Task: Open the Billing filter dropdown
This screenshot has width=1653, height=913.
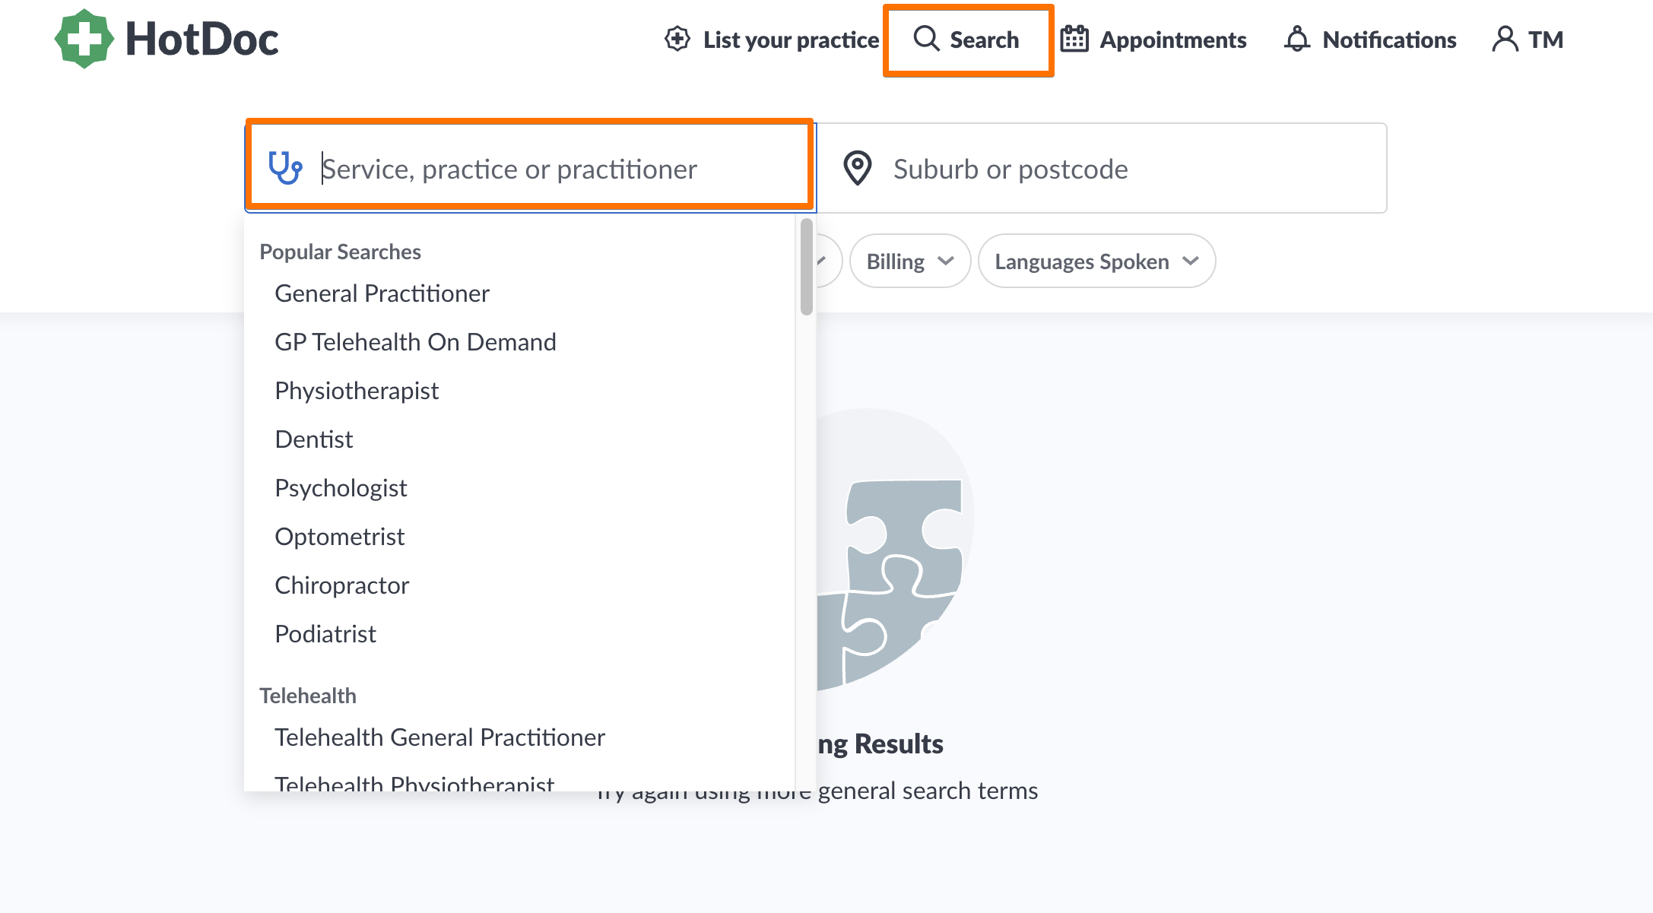Action: (x=909, y=261)
